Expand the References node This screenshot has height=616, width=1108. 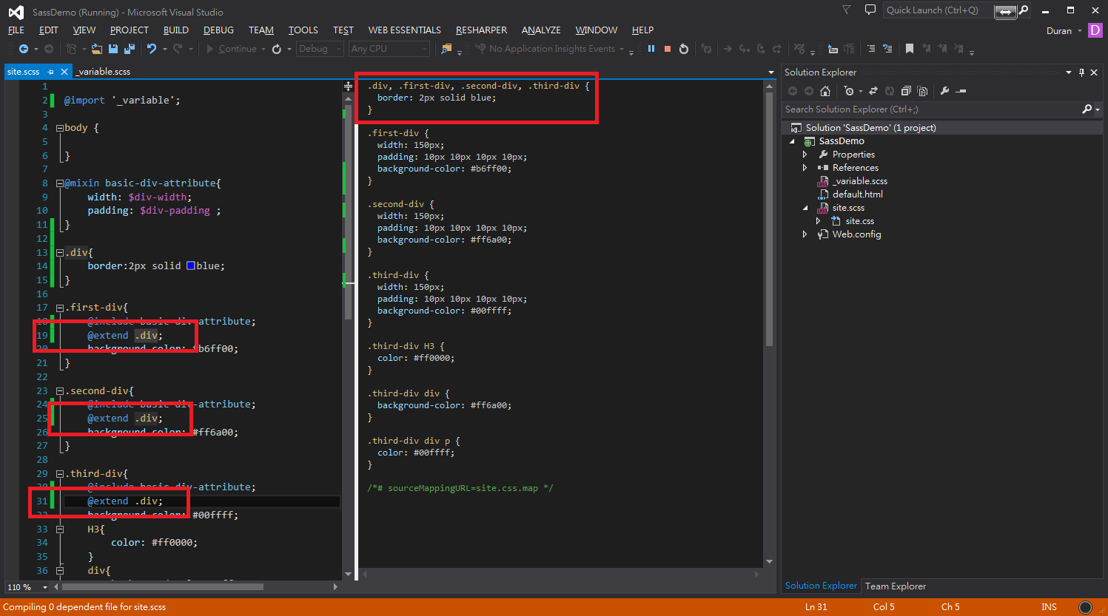click(805, 168)
